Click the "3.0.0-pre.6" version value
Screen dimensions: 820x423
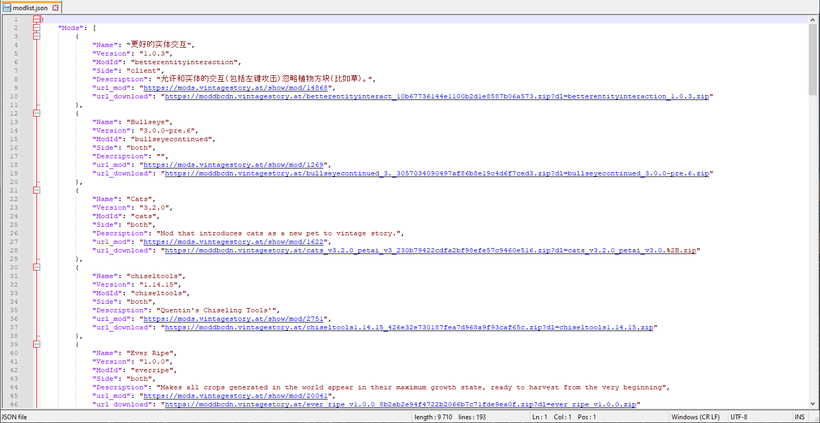point(167,130)
